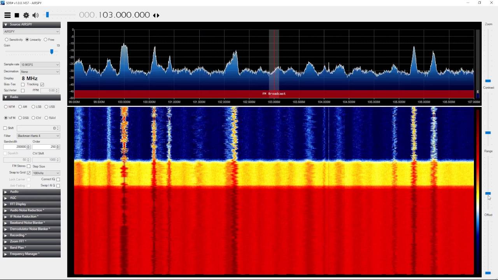Expand the Audio Noise Reduction panel
The height and width of the screenshot is (280, 498).
pos(32,210)
